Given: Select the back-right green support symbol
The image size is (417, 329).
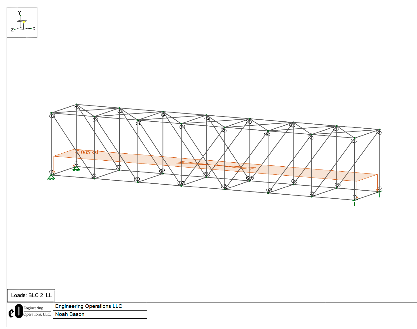Looking at the screenshot, I should [379, 193].
